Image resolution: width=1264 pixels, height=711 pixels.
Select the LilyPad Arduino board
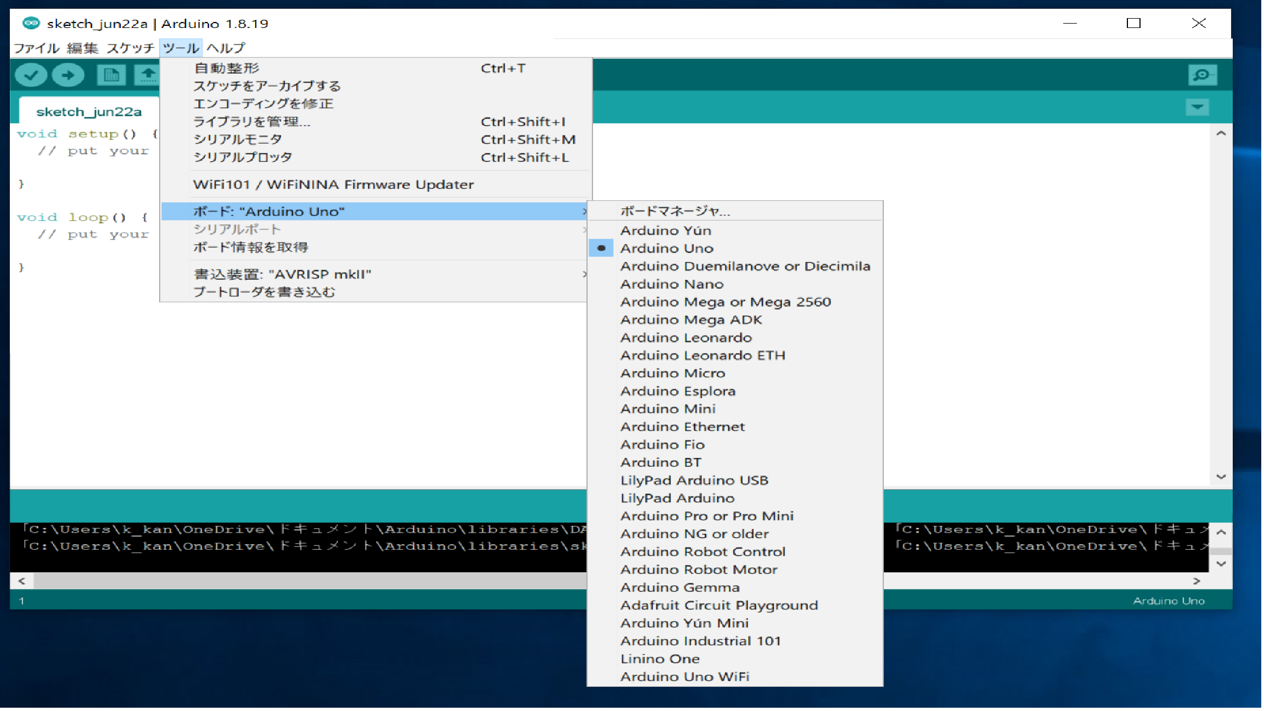(x=735, y=498)
